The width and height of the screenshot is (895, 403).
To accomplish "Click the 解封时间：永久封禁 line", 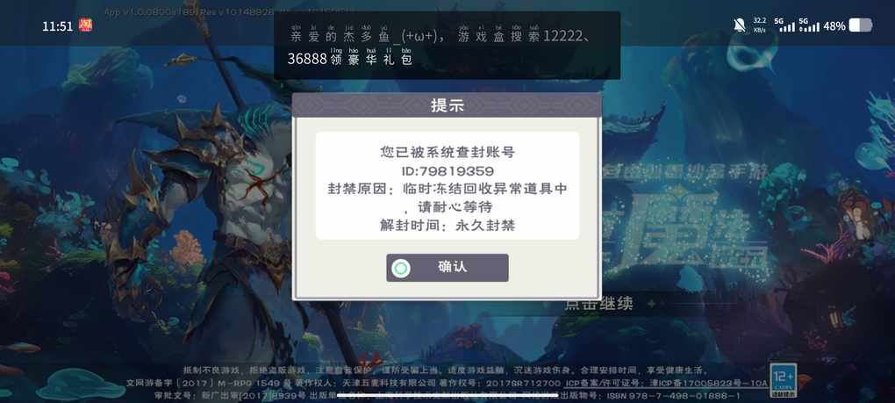I will [x=447, y=225].
